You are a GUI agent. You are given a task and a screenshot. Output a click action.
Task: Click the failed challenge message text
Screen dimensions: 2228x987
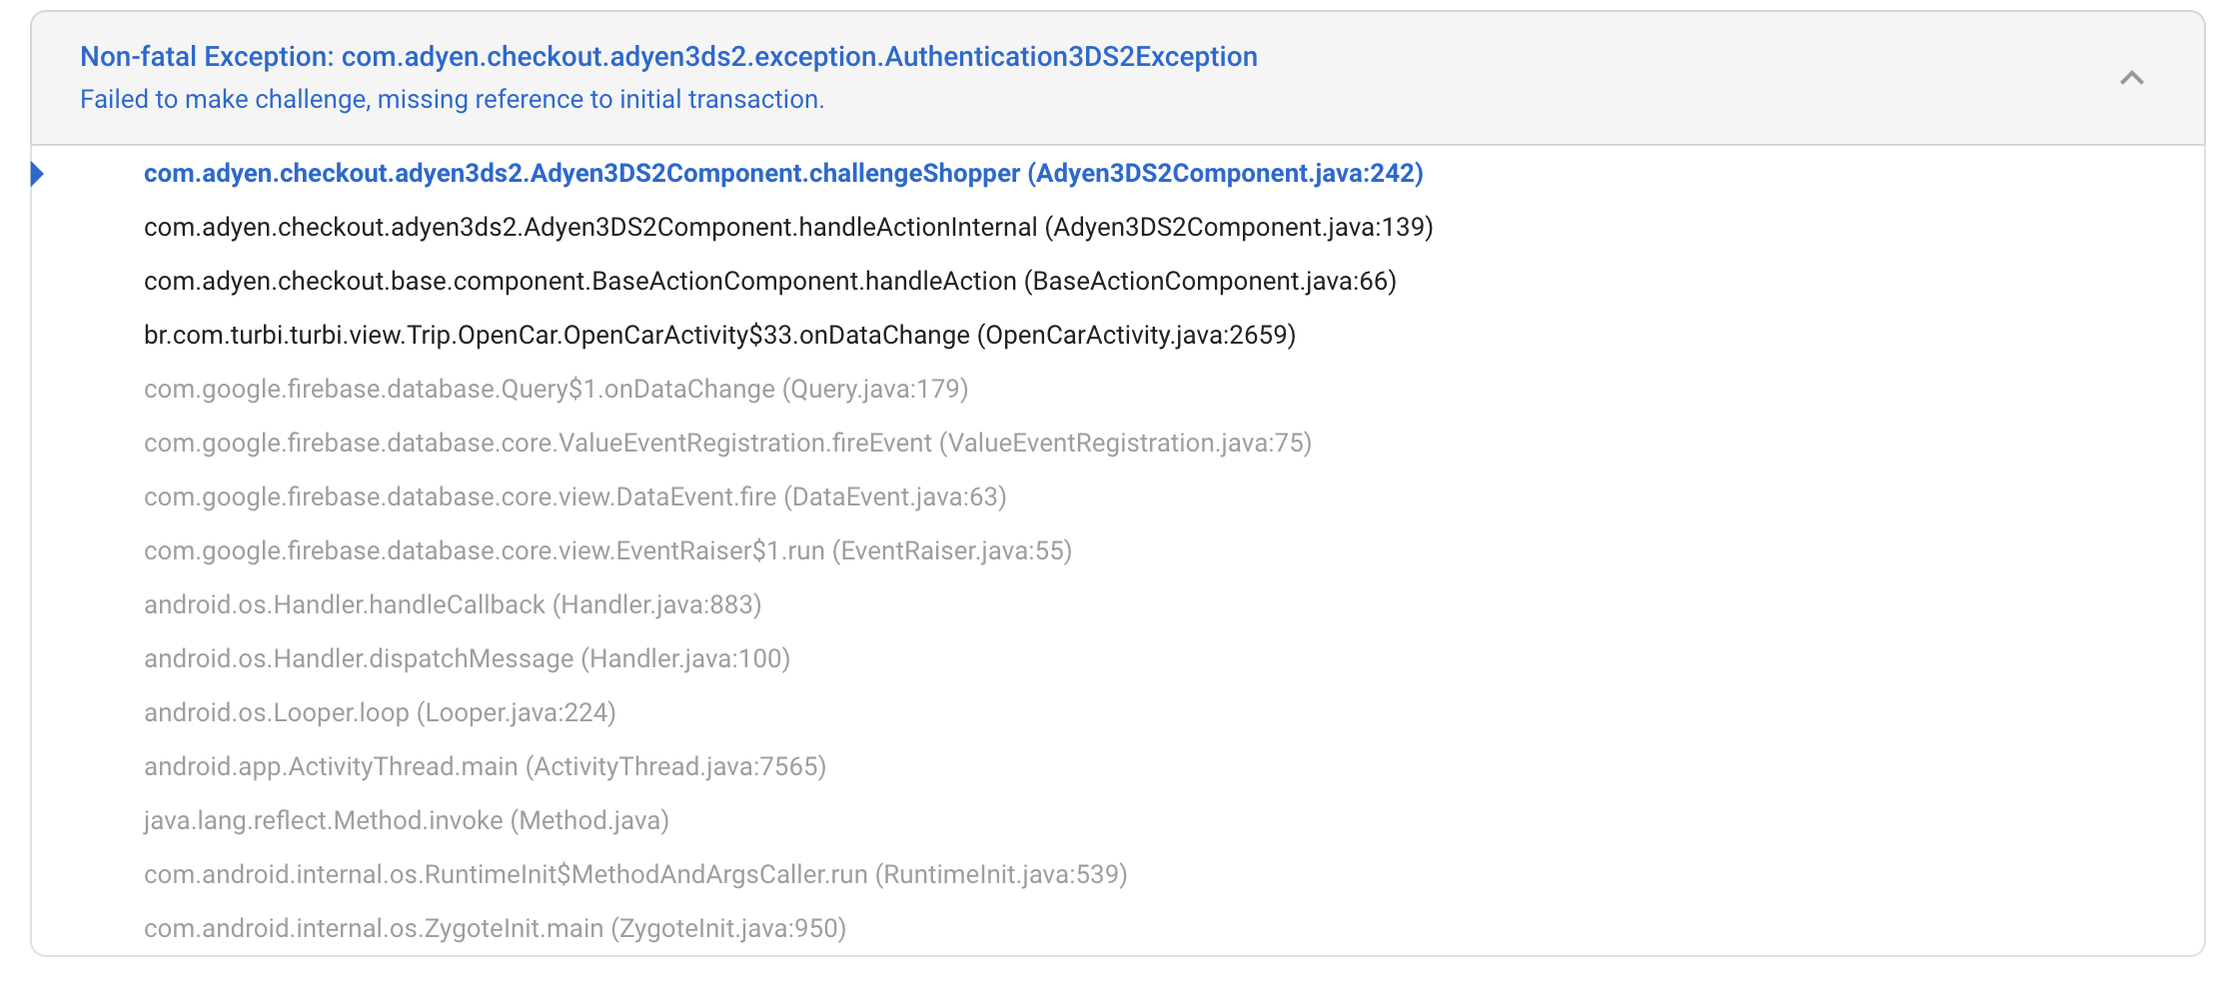tap(452, 99)
